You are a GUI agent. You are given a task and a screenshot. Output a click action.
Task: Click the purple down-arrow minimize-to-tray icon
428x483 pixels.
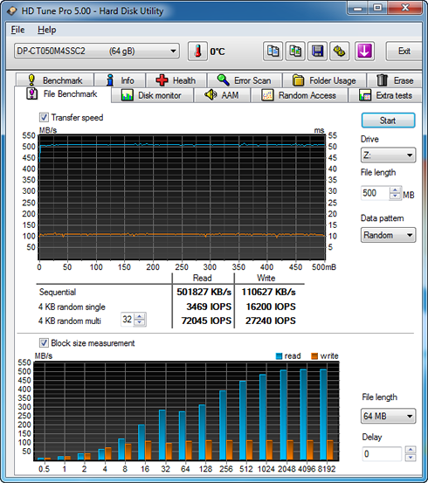364,52
